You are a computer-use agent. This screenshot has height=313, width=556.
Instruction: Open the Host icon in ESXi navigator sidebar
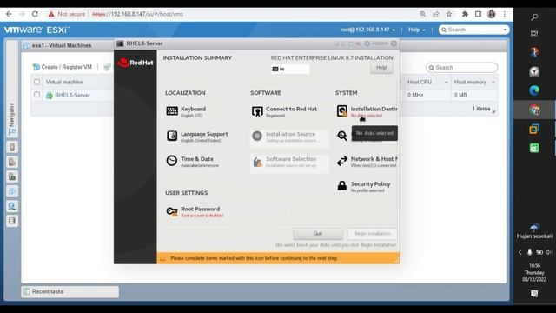pos(12,147)
